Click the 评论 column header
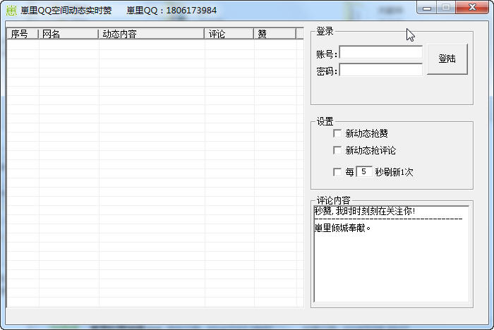Viewport: 494px width, 330px height. [x=229, y=34]
